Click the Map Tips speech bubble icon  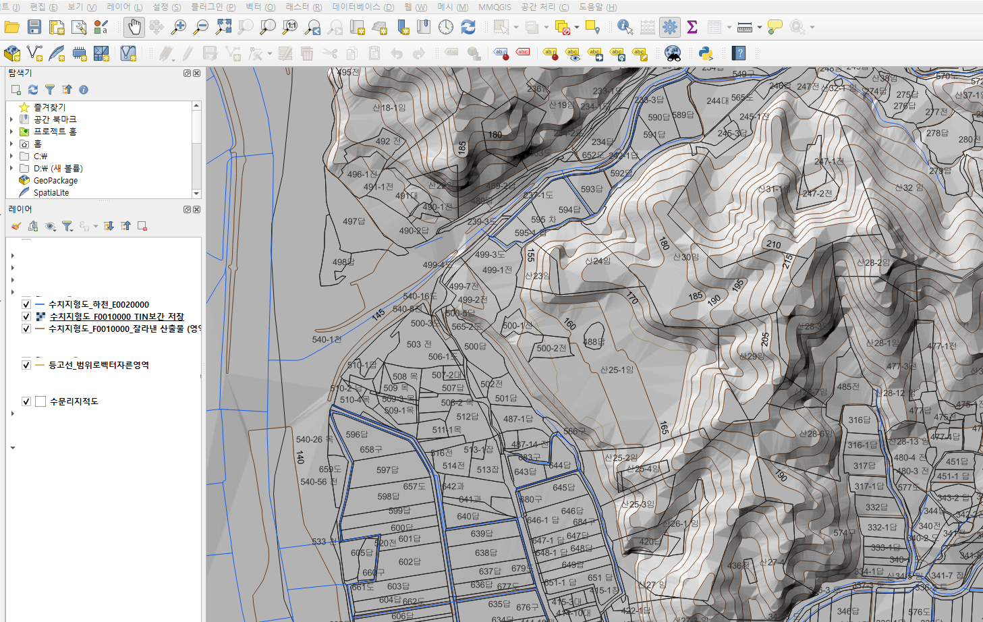click(x=775, y=27)
